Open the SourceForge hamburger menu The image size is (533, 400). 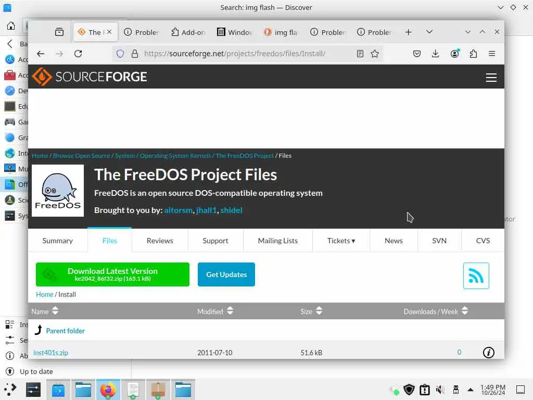point(491,77)
